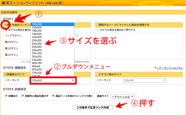Open text type バナーサイズ dropdown
The height and width of the screenshot is (115, 186).
tap(144, 80)
